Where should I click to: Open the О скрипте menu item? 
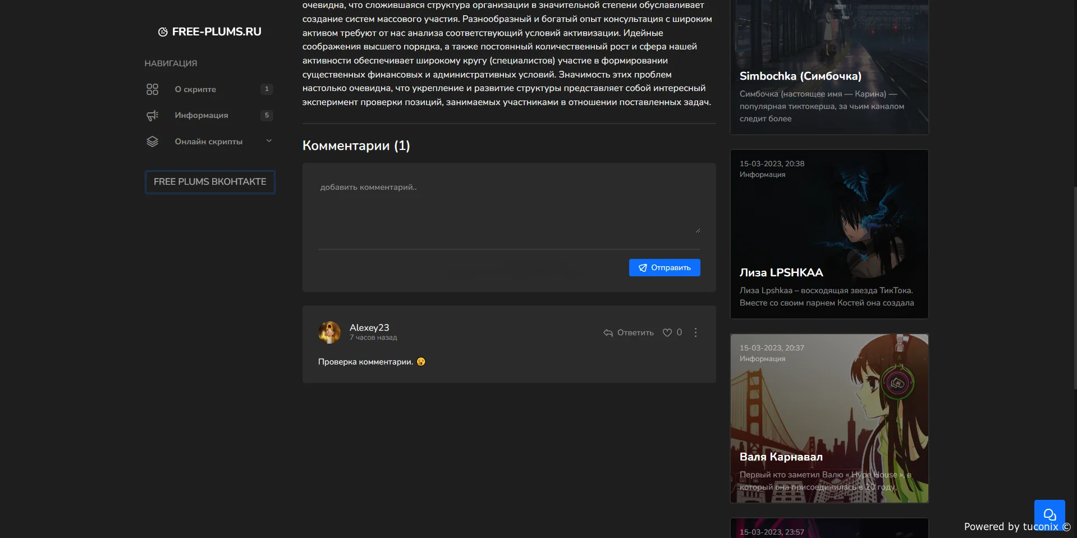point(195,89)
